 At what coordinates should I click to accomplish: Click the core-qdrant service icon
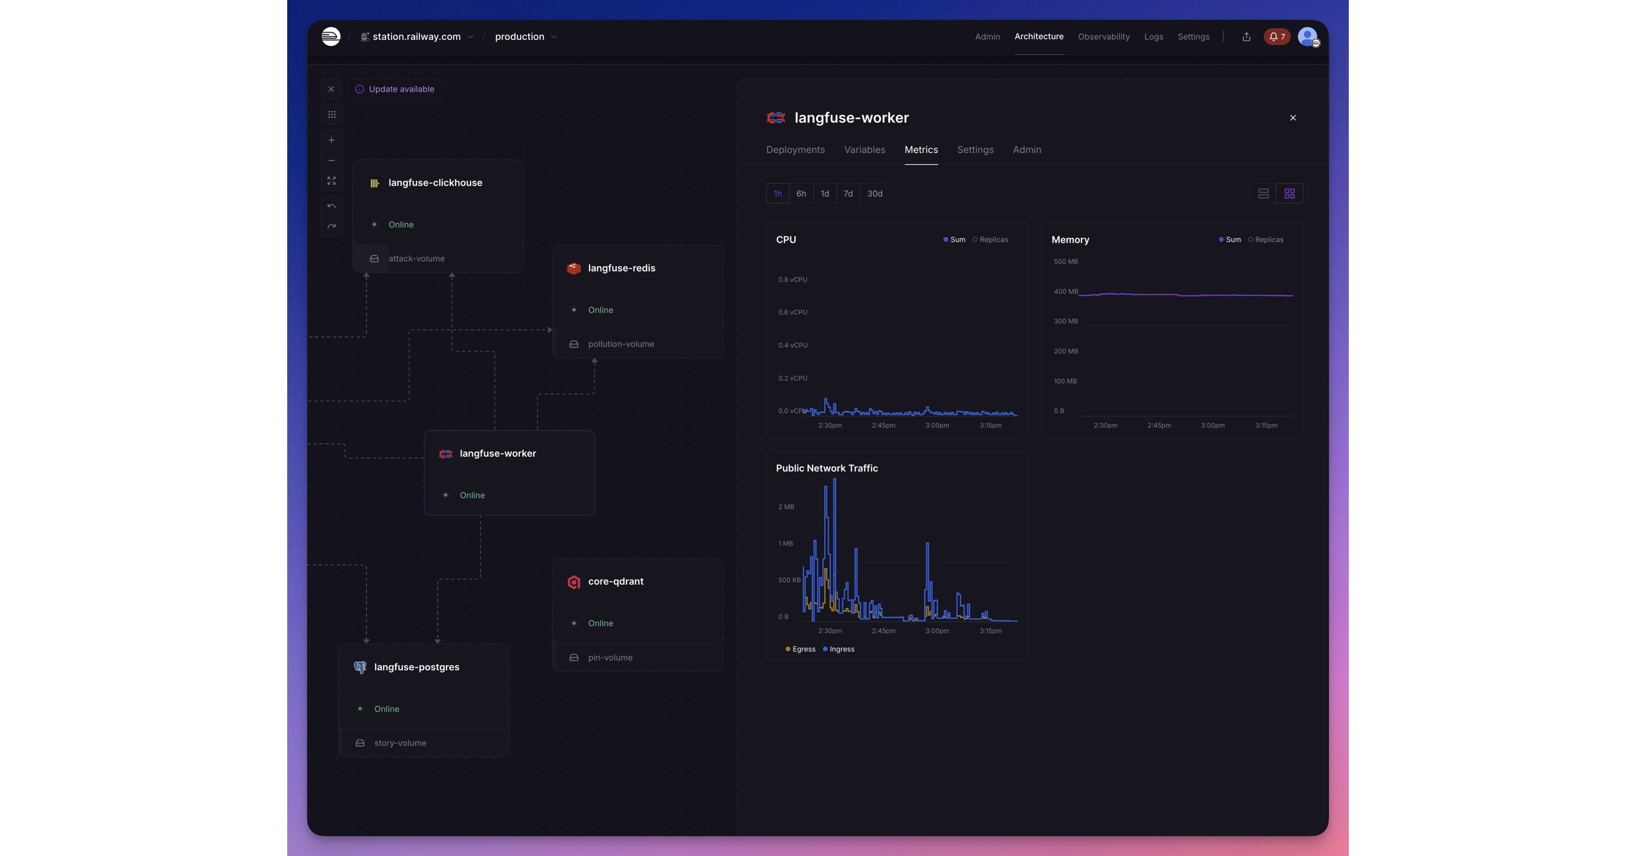pos(574,582)
